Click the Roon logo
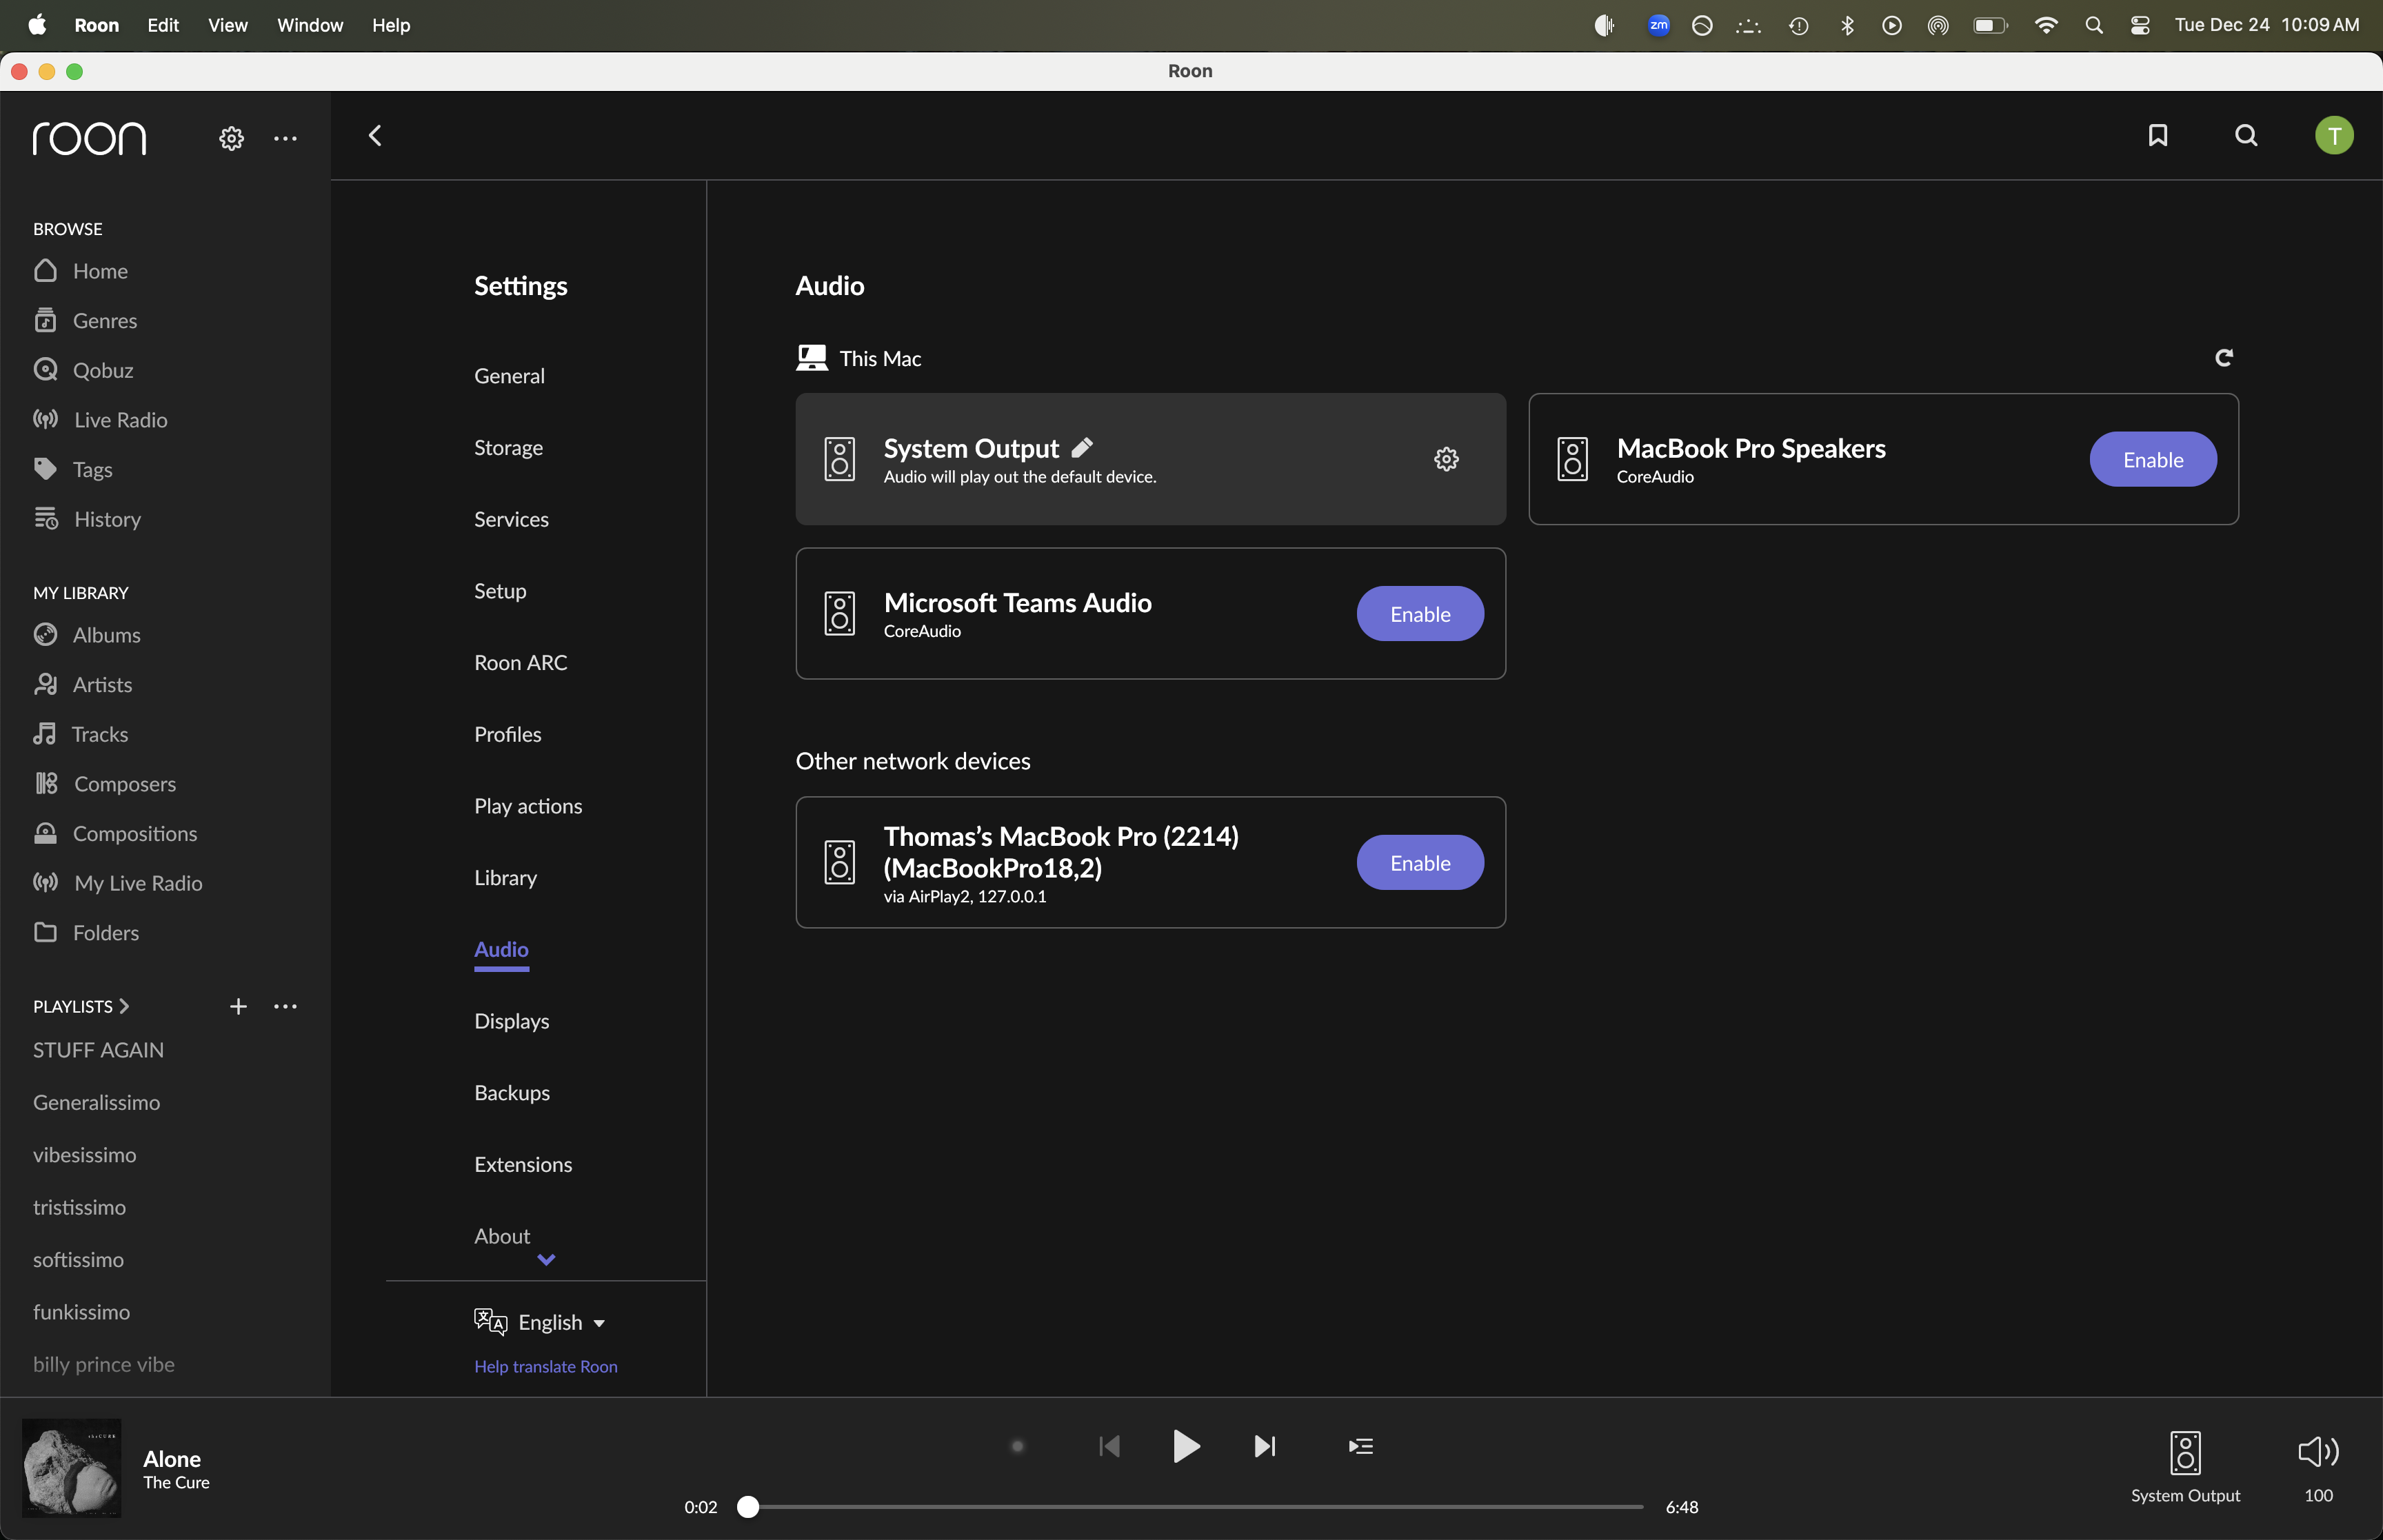The width and height of the screenshot is (2383, 1540). pyautogui.click(x=89, y=138)
